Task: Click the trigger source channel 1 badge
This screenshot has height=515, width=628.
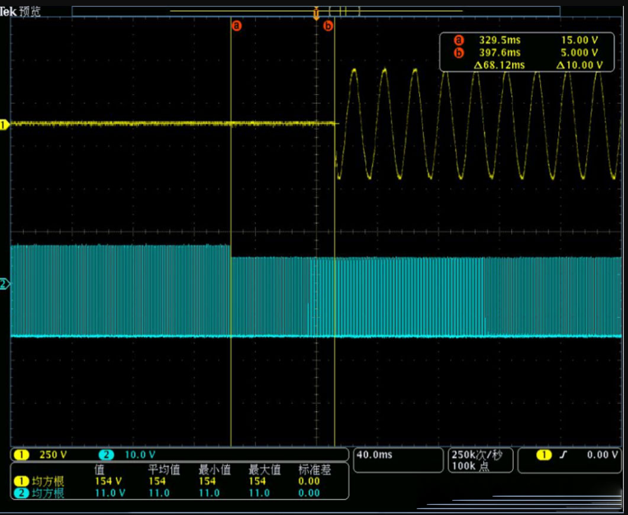Action: [544, 455]
